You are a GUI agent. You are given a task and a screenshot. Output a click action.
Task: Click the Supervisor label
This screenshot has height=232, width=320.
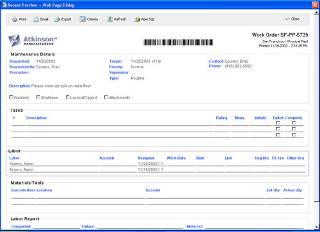(120, 72)
